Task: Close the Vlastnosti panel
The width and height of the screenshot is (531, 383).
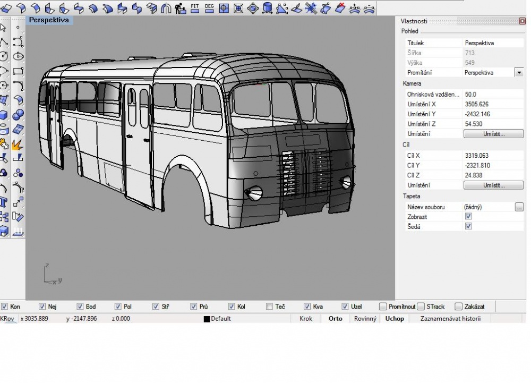Action: point(523,21)
